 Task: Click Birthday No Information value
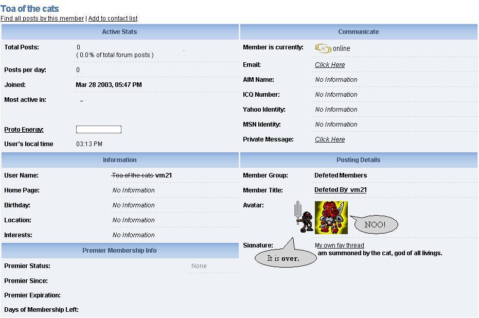click(133, 205)
